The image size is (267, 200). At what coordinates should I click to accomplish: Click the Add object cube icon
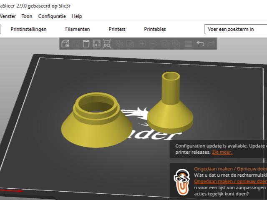click(x=65, y=44)
